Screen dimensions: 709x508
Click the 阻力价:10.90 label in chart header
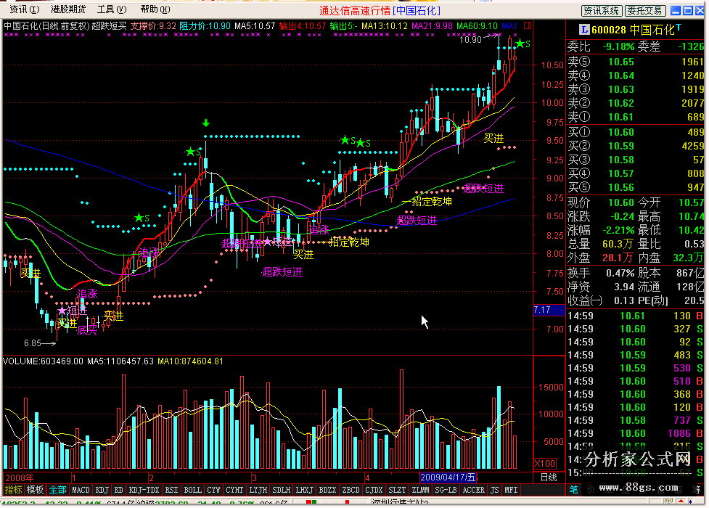[205, 26]
